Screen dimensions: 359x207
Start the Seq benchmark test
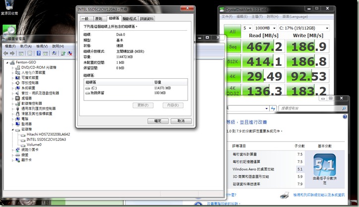(x=233, y=47)
